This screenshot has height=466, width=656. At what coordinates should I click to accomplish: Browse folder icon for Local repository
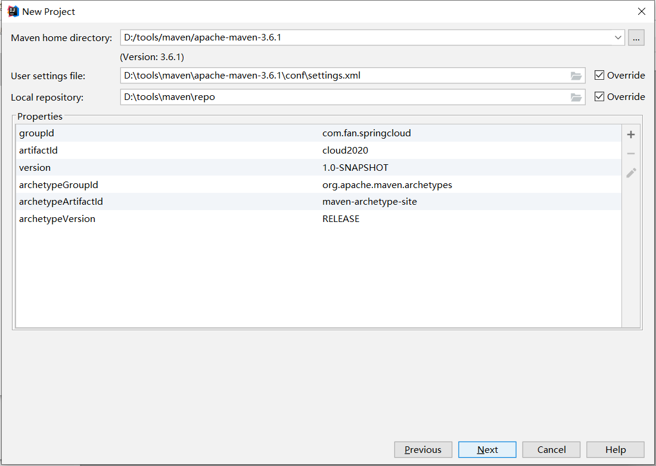click(576, 97)
